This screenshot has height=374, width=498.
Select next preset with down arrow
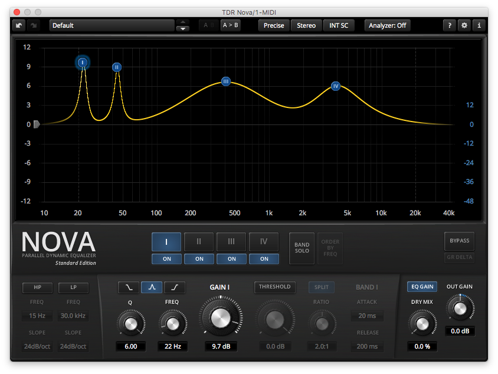click(183, 28)
